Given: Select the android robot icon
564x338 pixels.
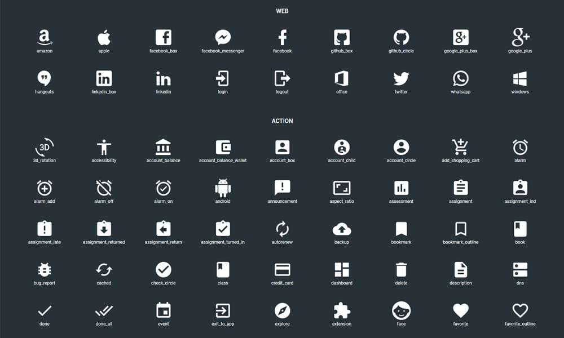Looking at the screenshot, I should pyautogui.click(x=223, y=188).
